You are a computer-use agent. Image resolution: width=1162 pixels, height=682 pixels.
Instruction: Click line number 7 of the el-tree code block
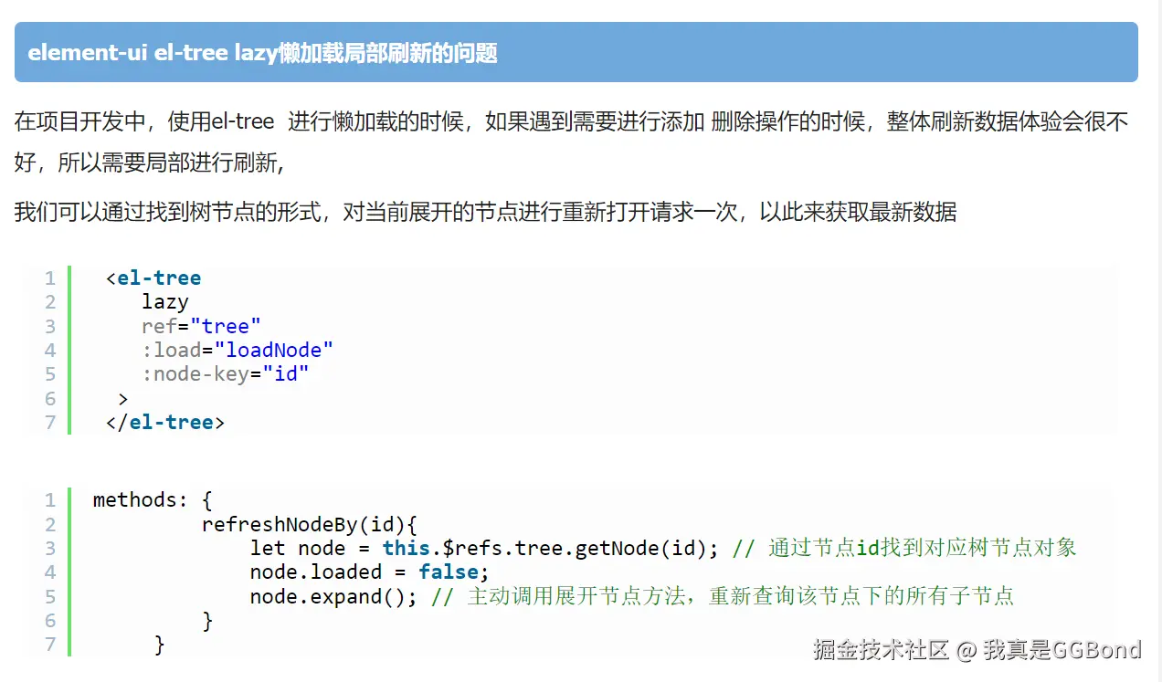point(50,422)
